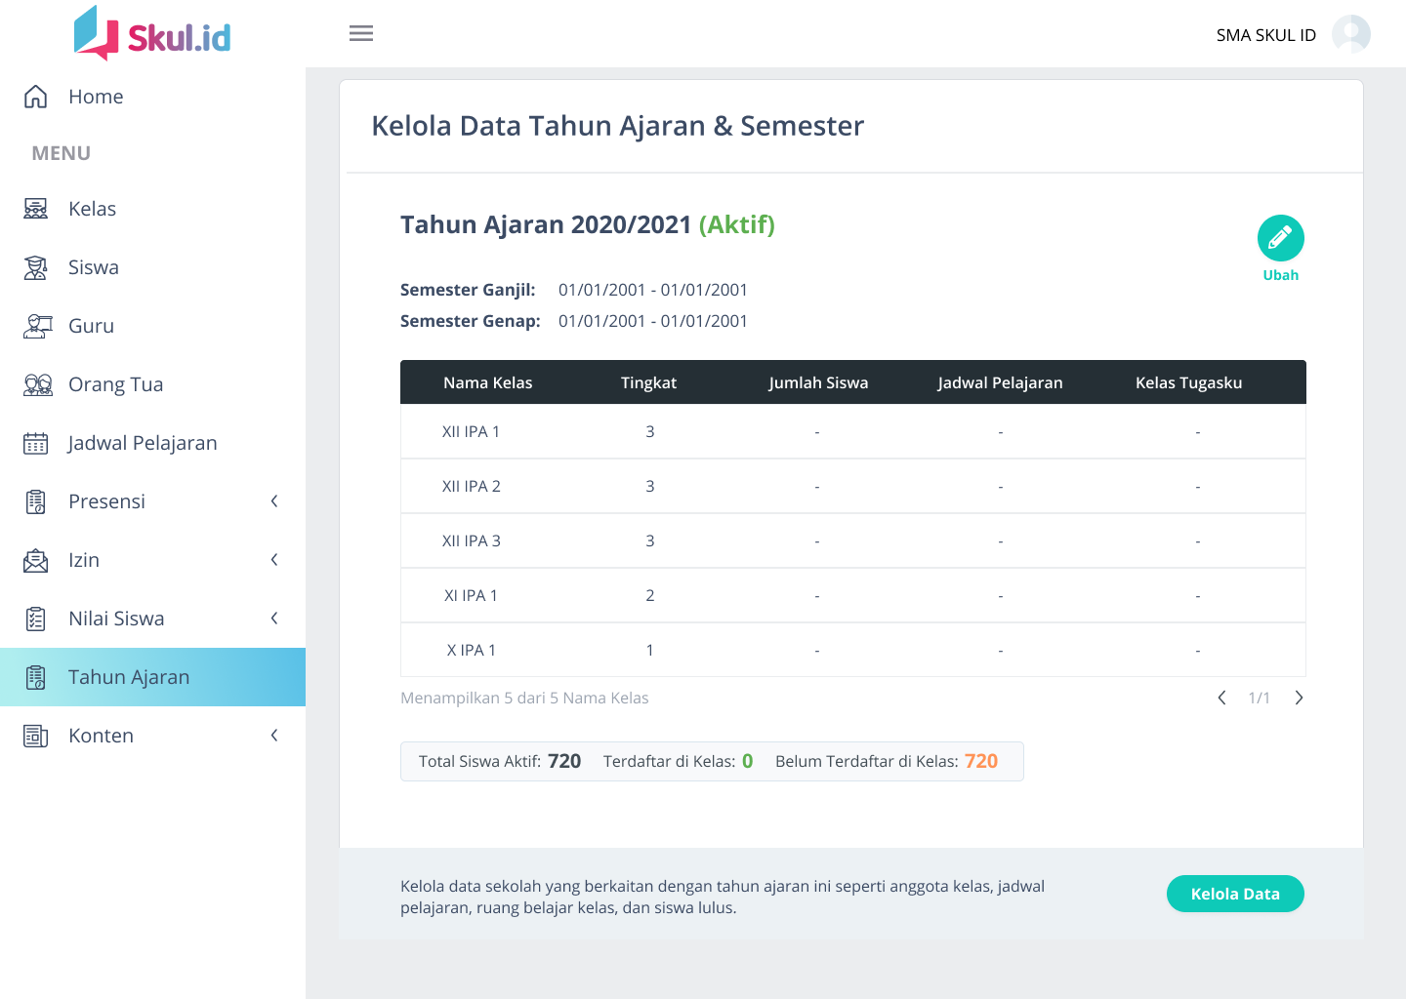Expand the Izin submenu chevron
The image size is (1406, 999).
coord(274,560)
